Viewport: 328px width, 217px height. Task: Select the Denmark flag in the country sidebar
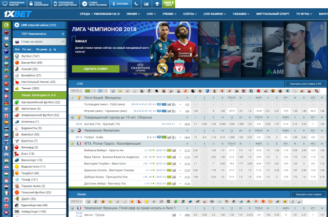tap(6, 96)
